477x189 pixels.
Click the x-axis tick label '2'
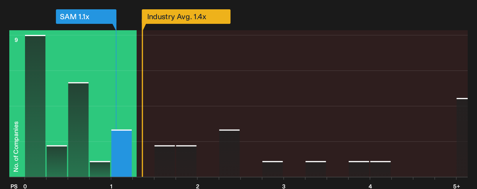pyautogui.click(x=197, y=186)
